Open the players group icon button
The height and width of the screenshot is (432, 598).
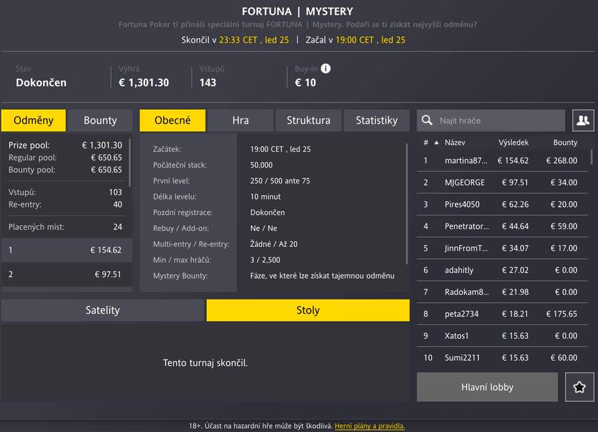click(583, 120)
